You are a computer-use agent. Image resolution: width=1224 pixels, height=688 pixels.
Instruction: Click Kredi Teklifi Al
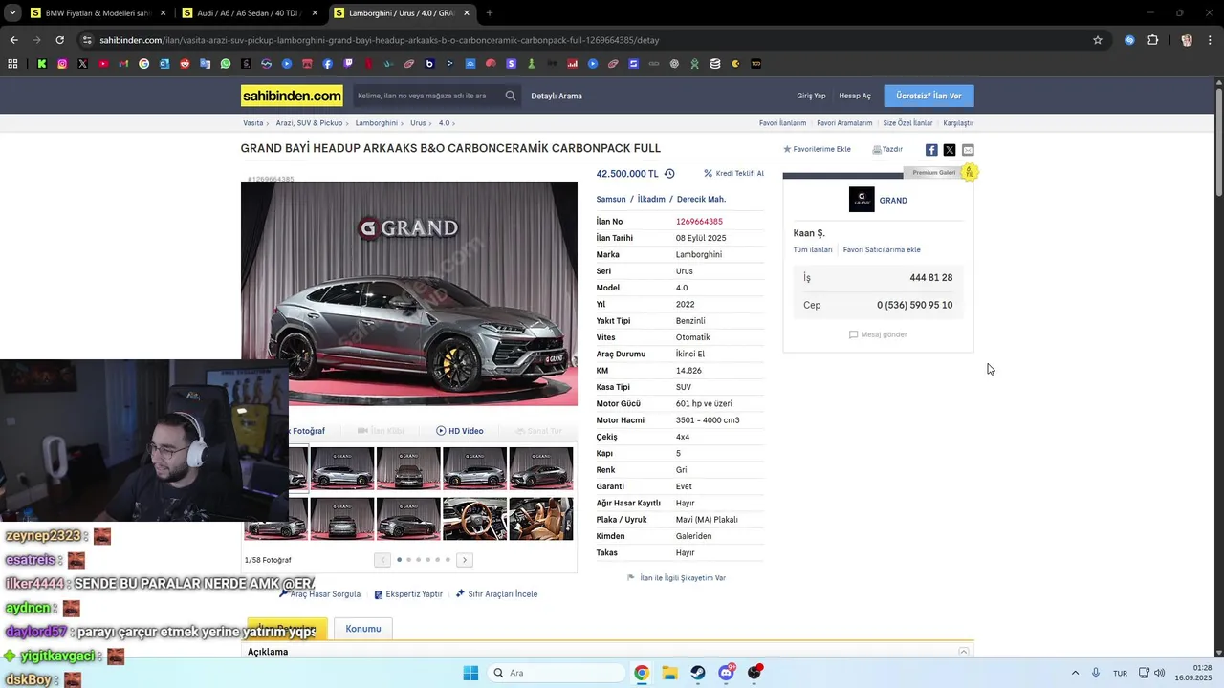click(x=733, y=174)
